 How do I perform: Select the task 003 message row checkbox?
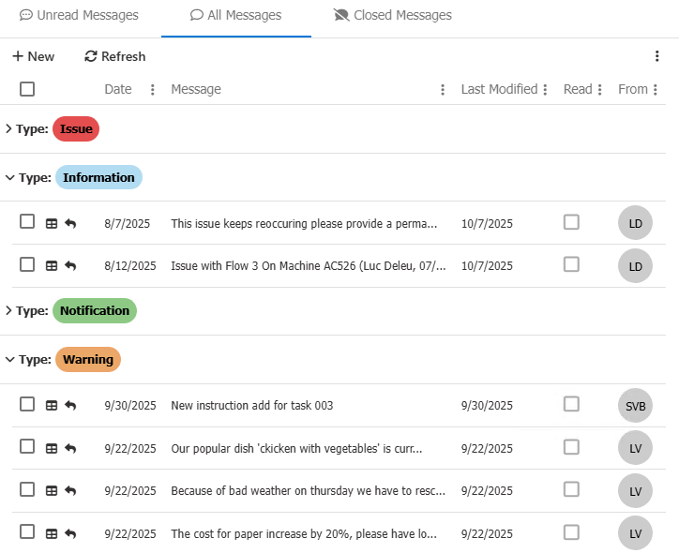[27, 404]
